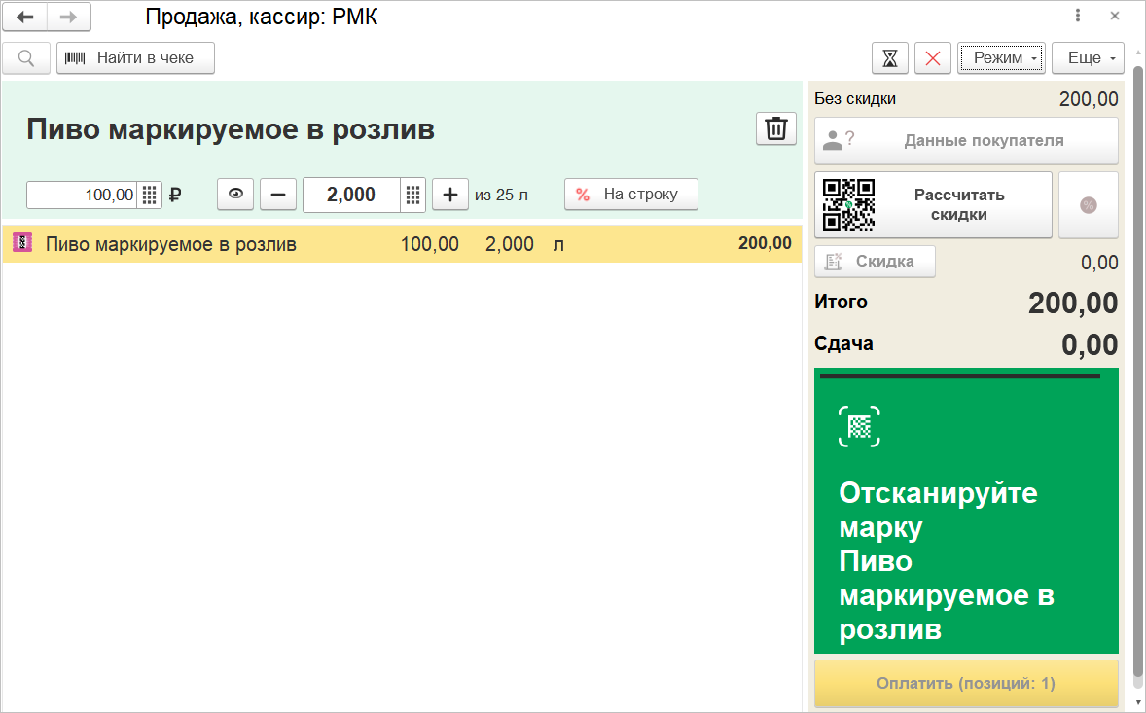Click row total value 200,00
The height and width of the screenshot is (713, 1146).
pos(765,243)
